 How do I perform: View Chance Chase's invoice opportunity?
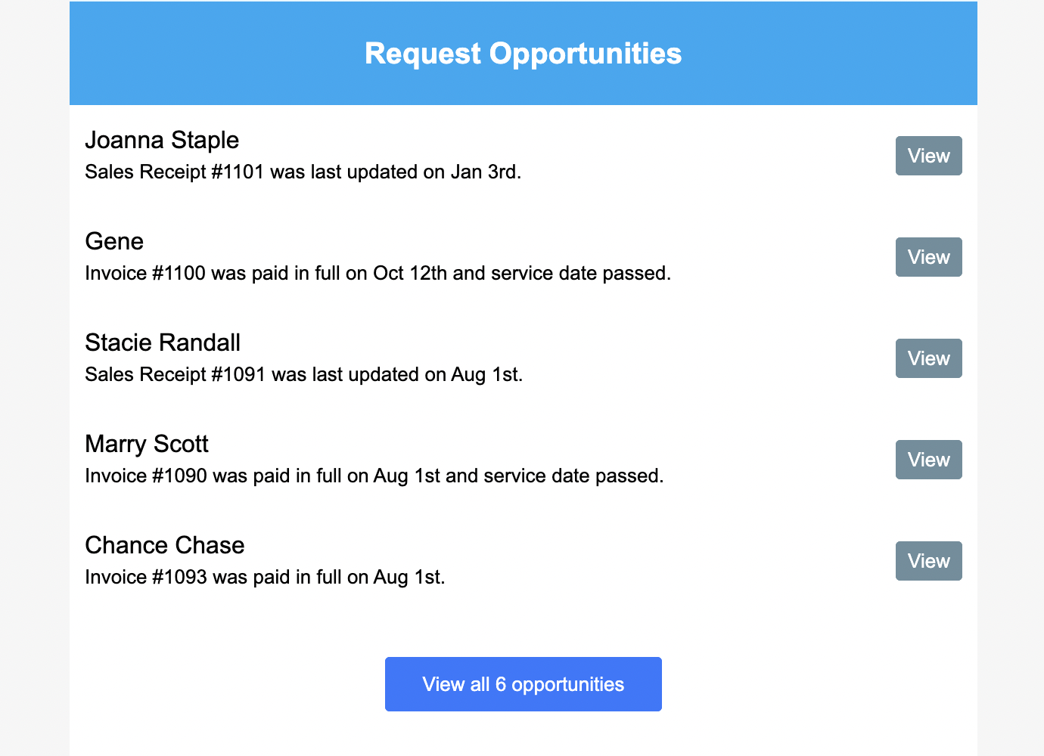coord(929,561)
